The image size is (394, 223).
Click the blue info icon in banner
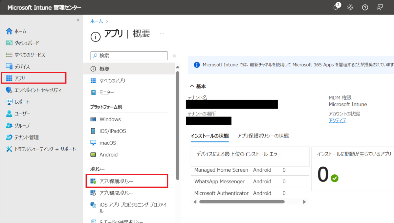tap(197, 65)
